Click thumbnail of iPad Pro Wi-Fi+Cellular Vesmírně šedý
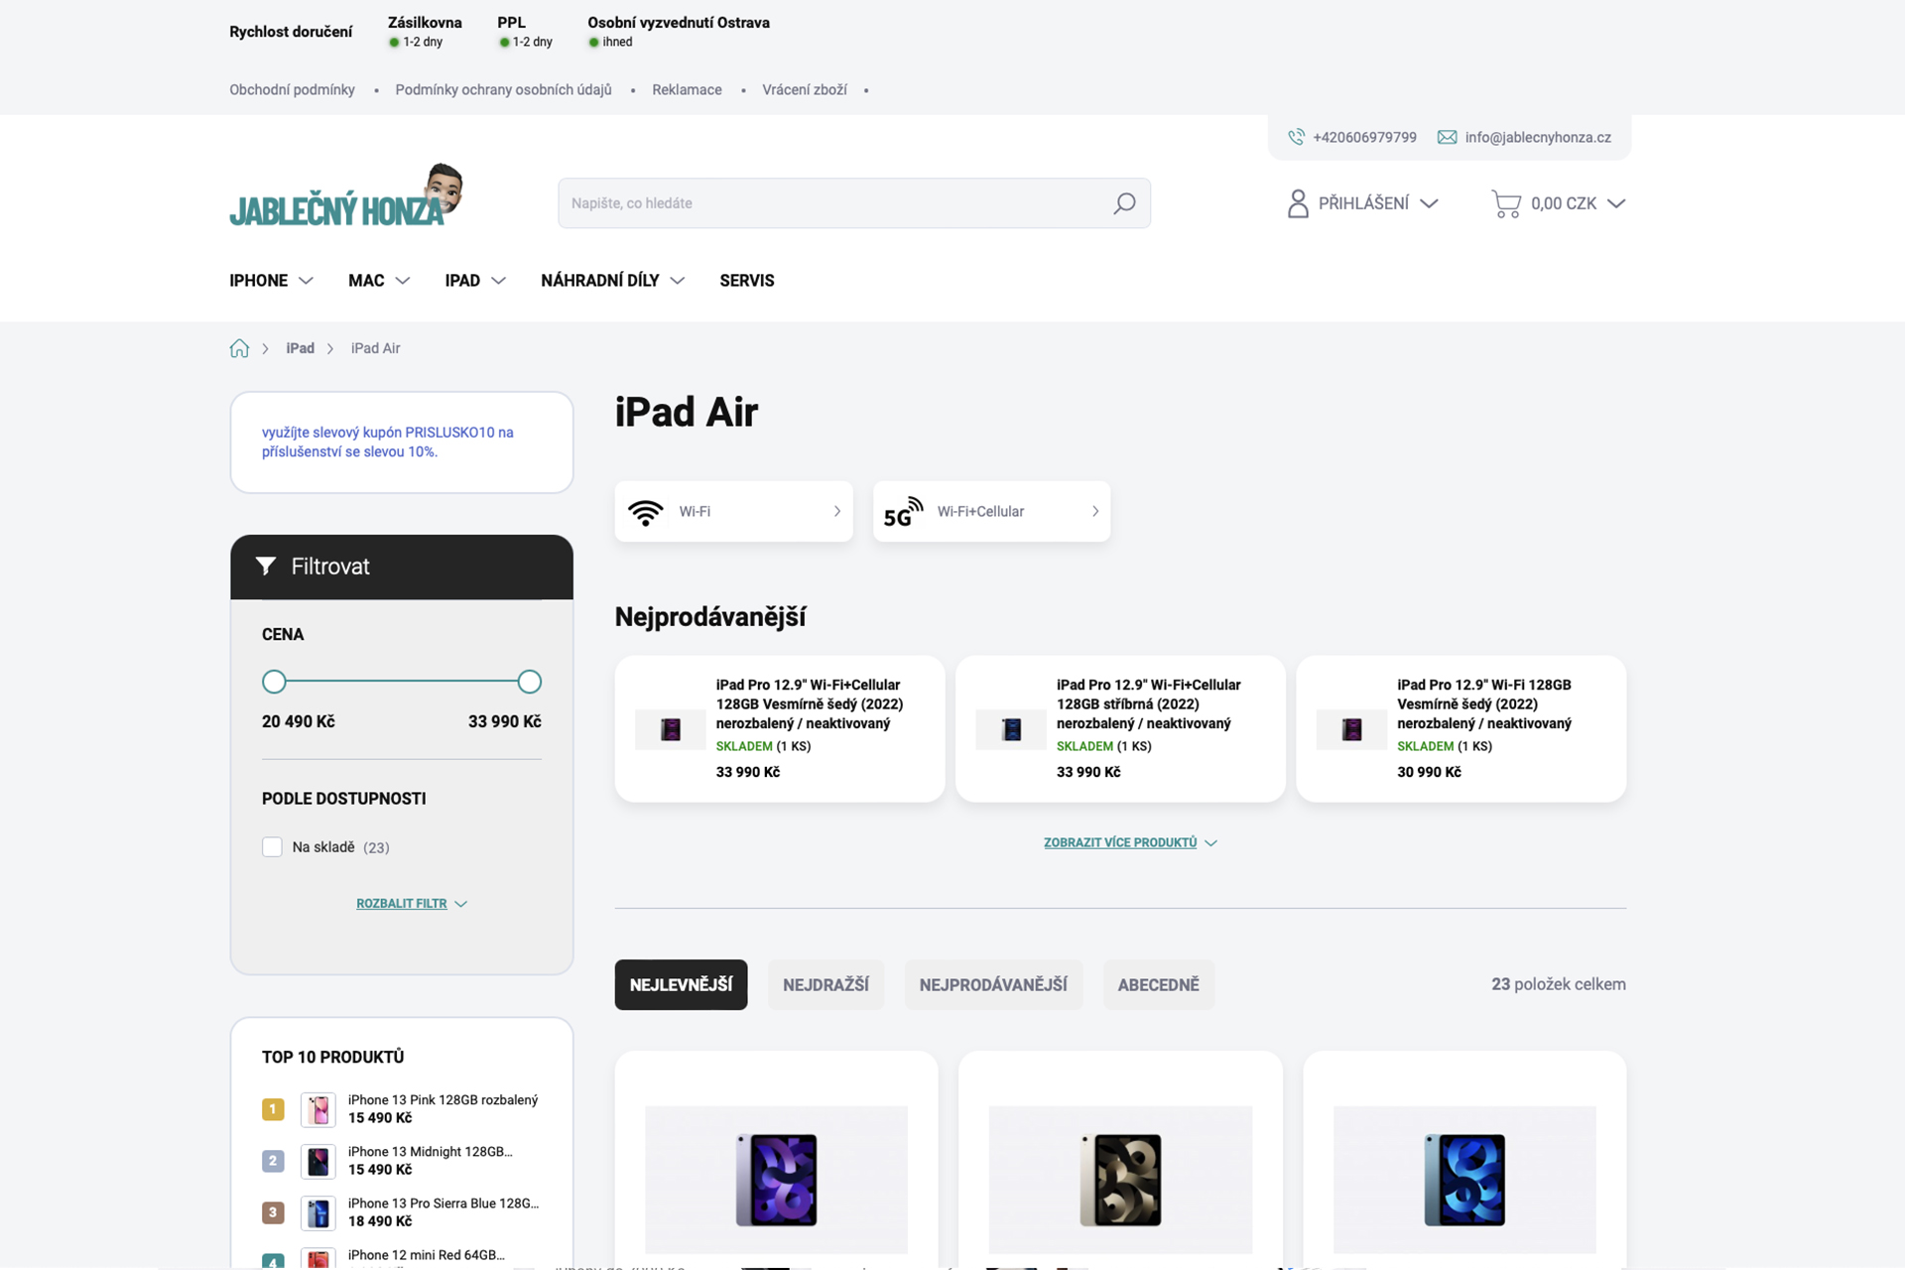The image size is (1905, 1270). click(x=671, y=729)
